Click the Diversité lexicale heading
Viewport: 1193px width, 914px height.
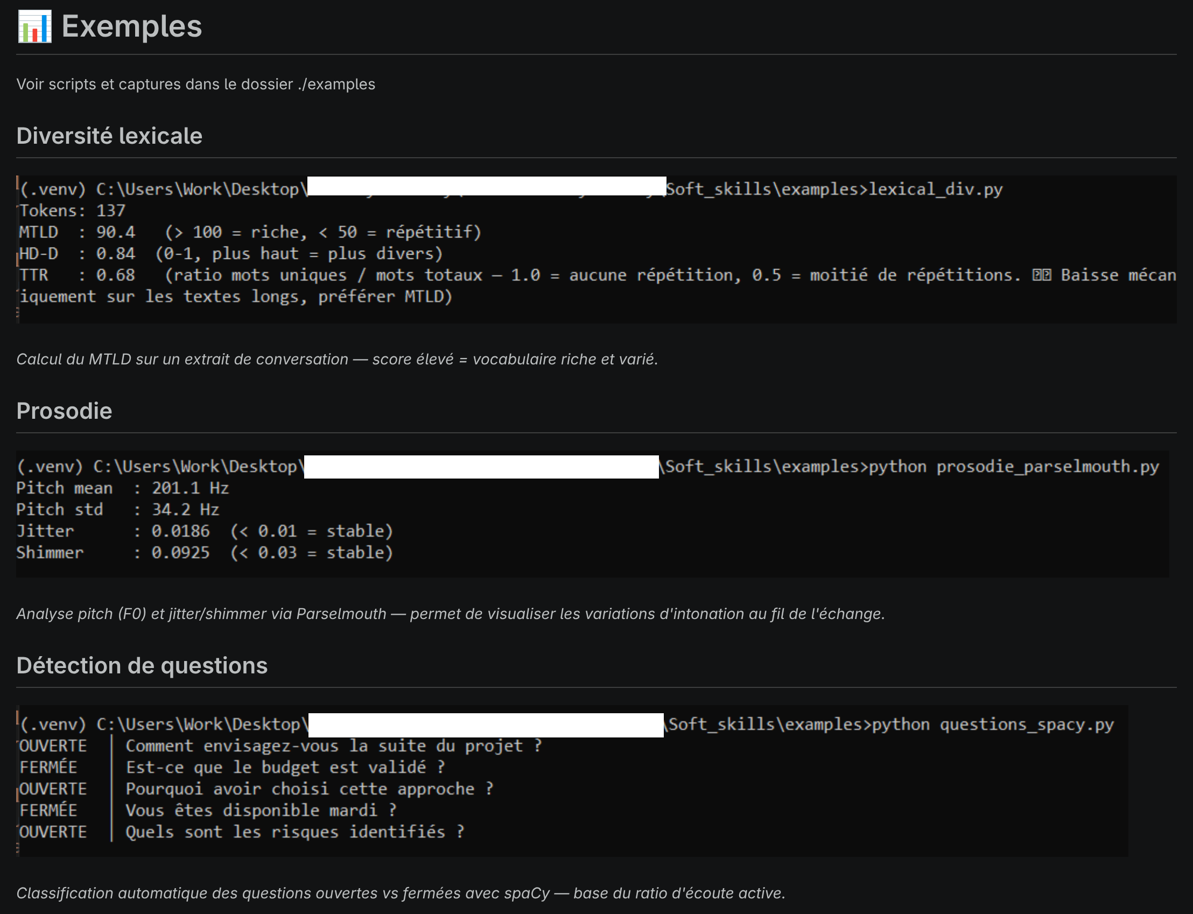109,136
